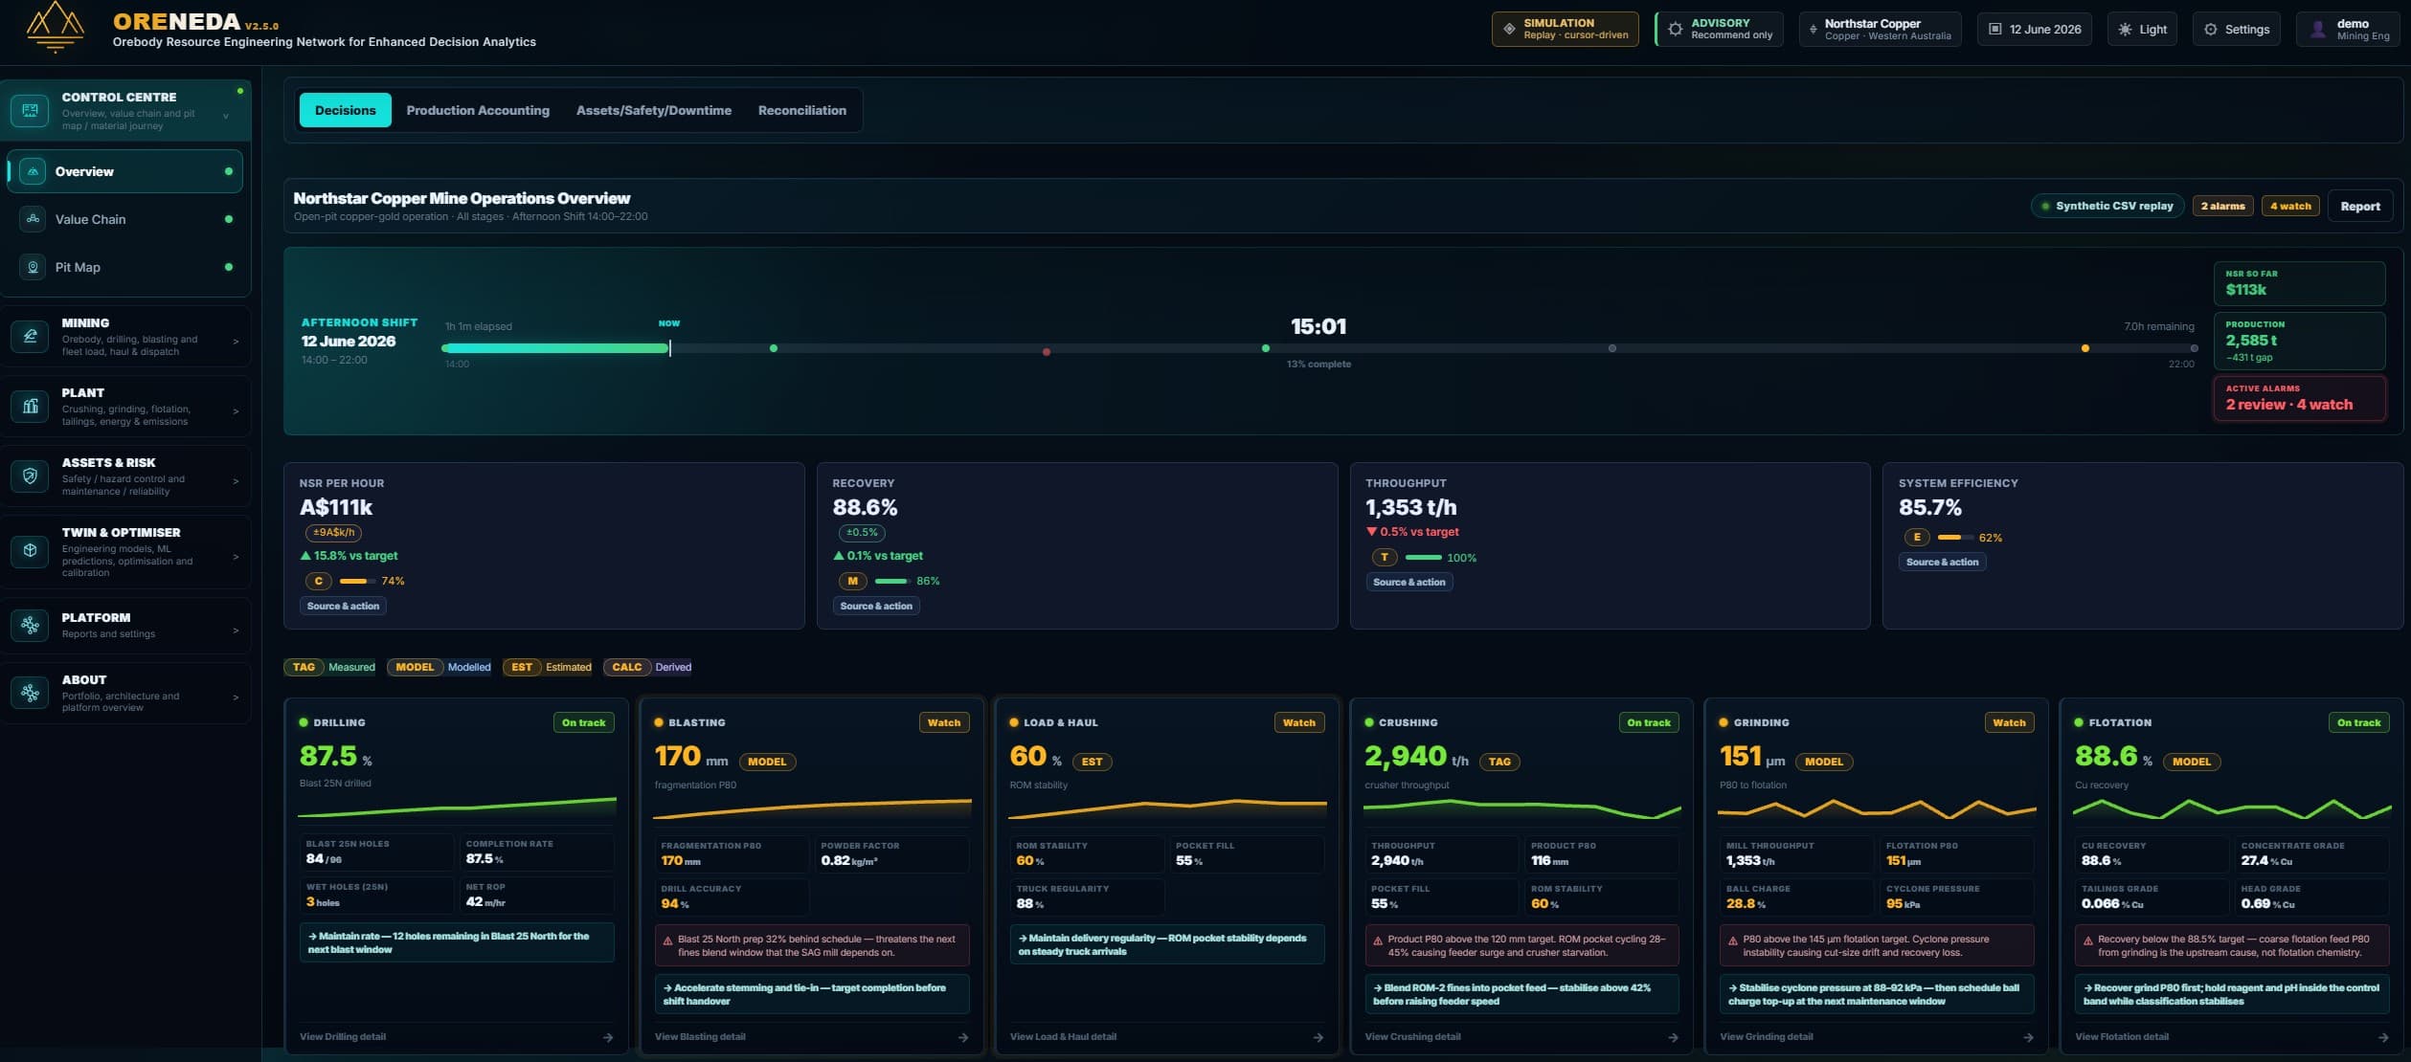
Task: Click the arrow next to View Crushing detail
Action: pyautogui.click(x=1673, y=1037)
